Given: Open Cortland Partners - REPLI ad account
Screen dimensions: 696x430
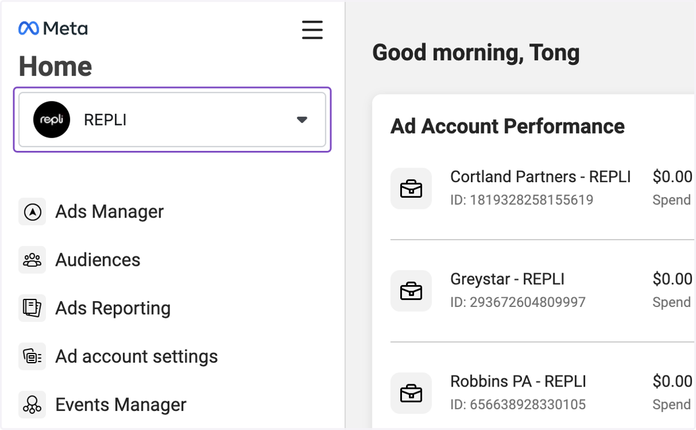Looking at the screenshot, I should [x=541, y=176].
